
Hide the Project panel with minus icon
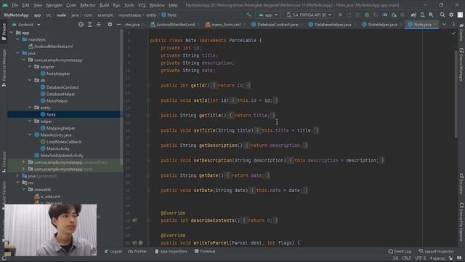118,24
